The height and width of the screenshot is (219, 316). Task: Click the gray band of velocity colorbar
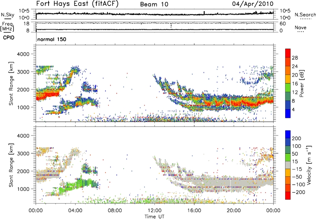coord(288,165)
